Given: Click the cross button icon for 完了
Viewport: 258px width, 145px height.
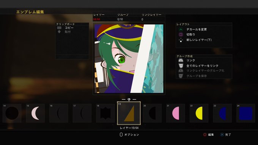Looking at the screenshot, I should [x=222, y=135].
